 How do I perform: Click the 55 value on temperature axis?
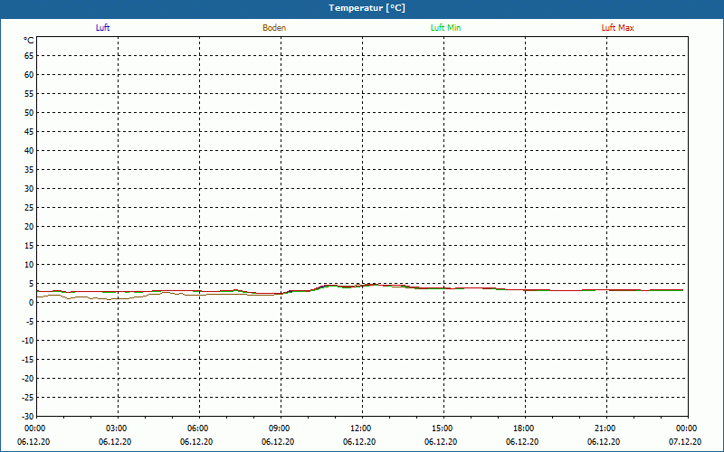[x=29, y=94]
